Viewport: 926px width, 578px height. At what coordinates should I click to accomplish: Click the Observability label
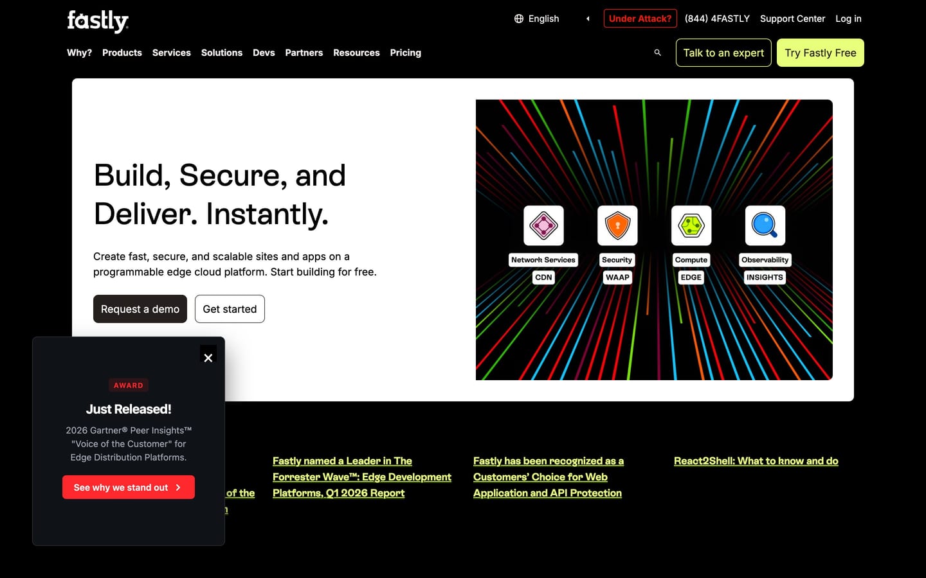point(765,260)
